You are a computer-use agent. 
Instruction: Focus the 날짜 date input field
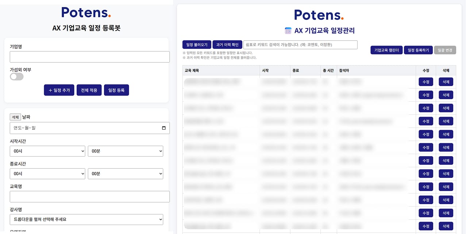90,128
